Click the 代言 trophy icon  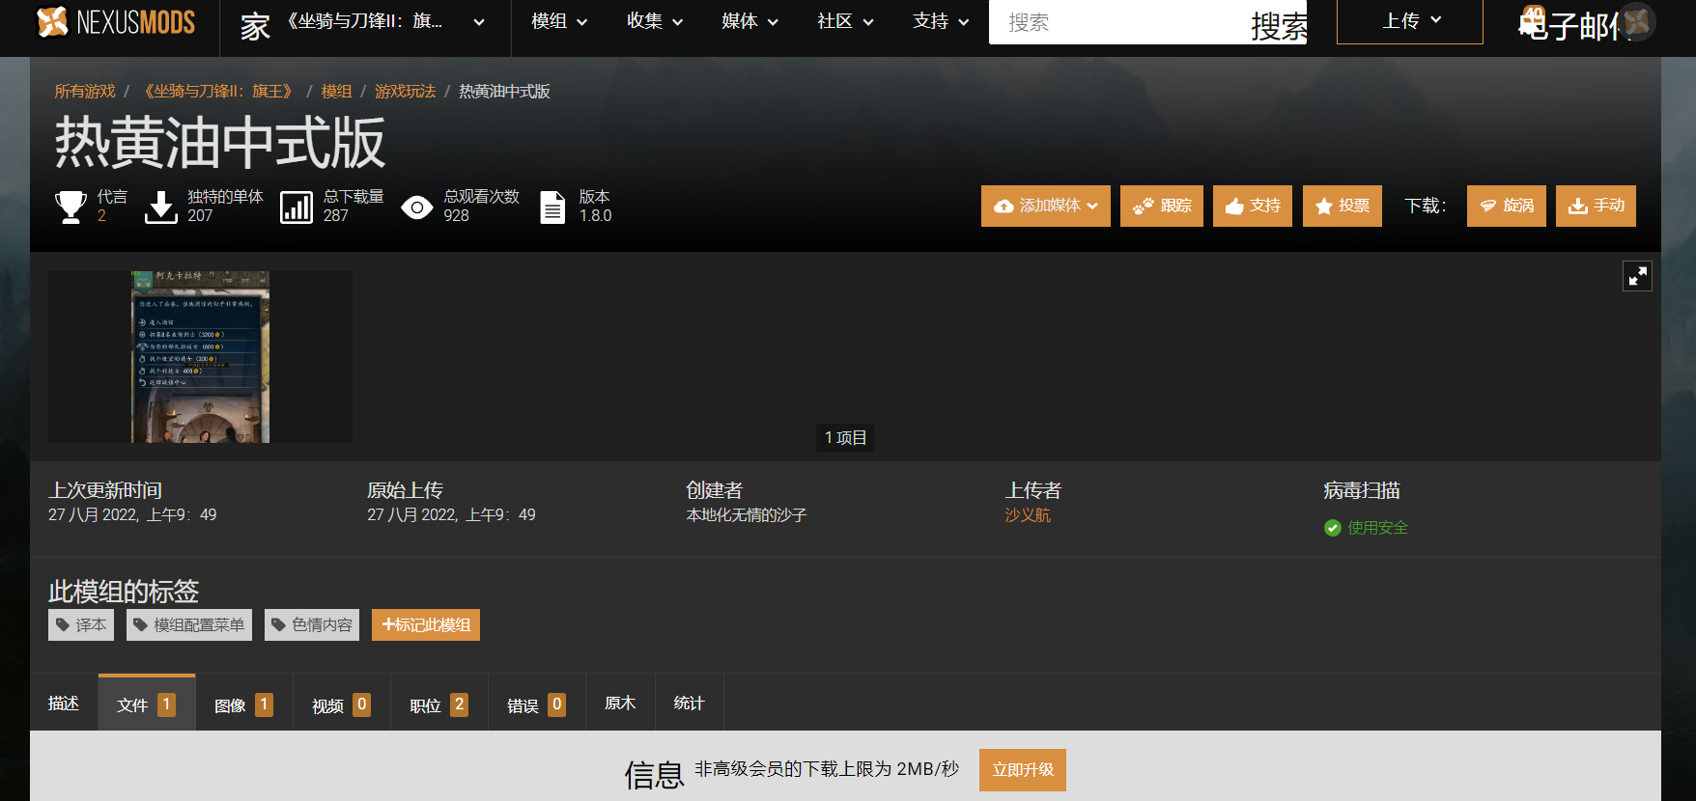click(71, 207)
